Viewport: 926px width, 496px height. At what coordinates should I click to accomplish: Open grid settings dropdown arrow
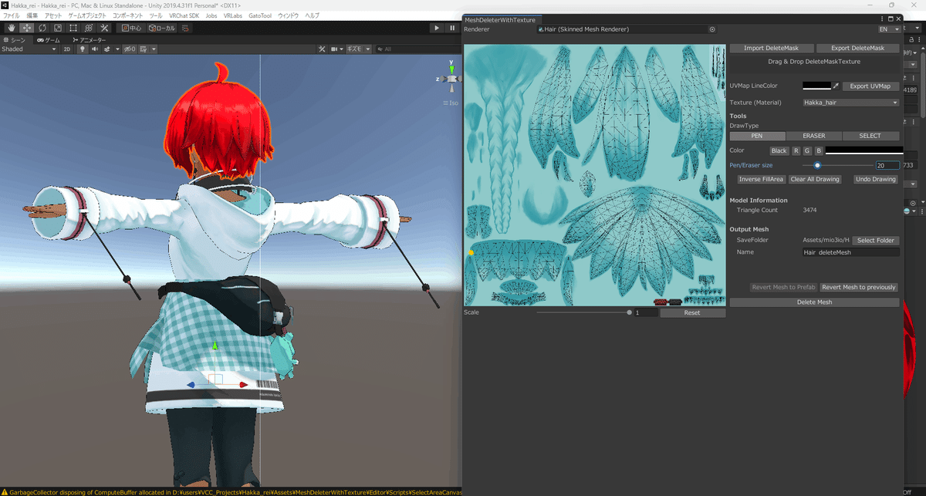(x=153, y=49)
